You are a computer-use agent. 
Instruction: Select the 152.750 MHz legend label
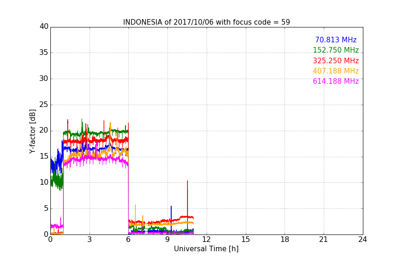pos(336,50)
